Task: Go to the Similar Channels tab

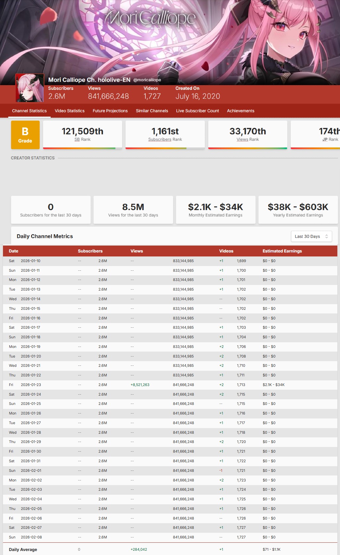Action: (152, 111)
